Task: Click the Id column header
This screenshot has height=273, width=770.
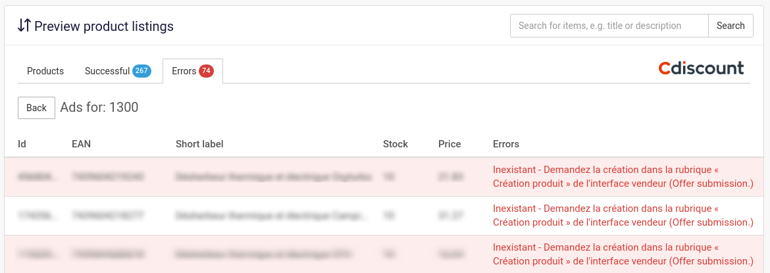Action: (22, 144)
